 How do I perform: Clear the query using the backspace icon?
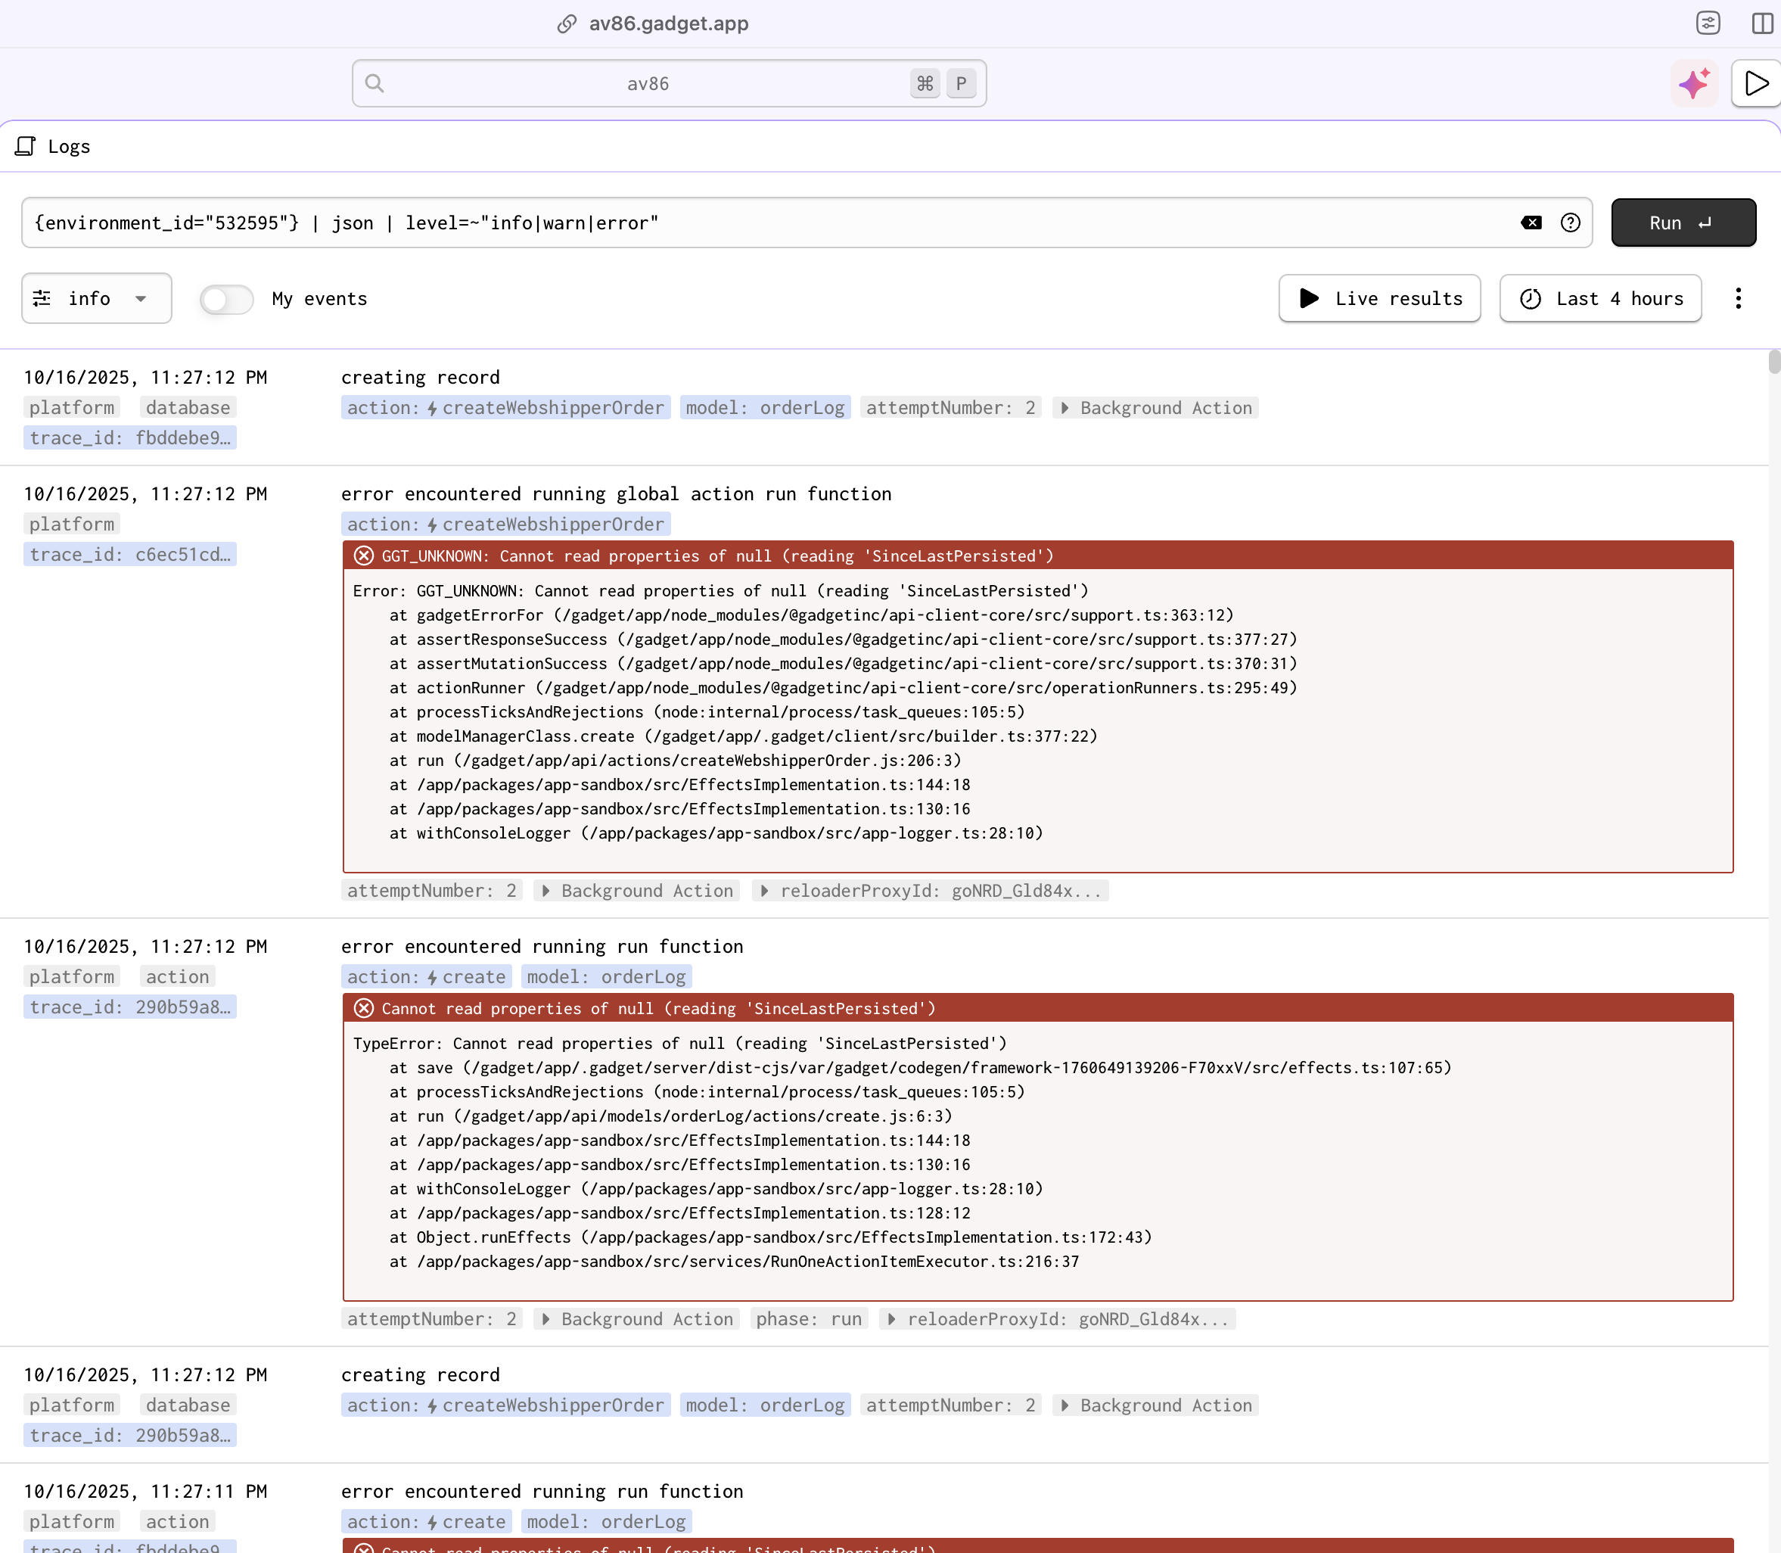pos(1531,223)
